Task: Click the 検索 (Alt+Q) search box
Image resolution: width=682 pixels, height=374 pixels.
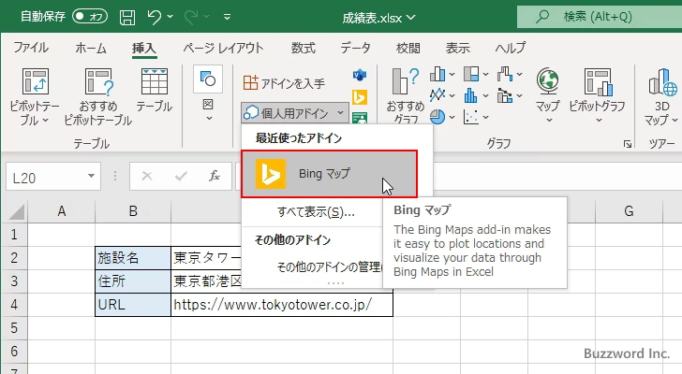Action: (x=600, y=17)
